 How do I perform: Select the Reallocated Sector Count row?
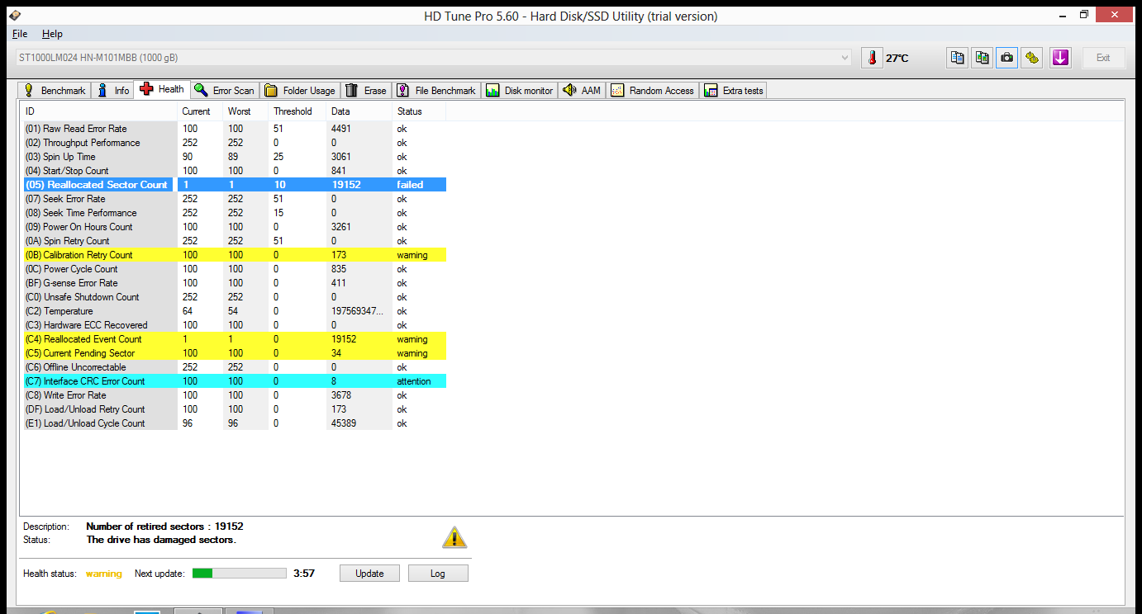235,185
